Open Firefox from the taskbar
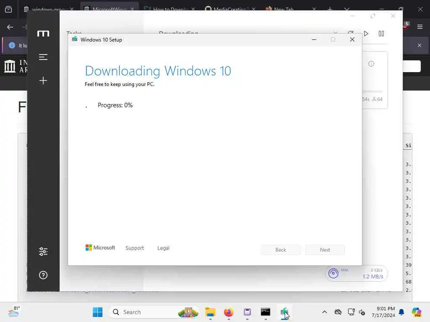Screen dimensions: 430x322 point(229,312)
